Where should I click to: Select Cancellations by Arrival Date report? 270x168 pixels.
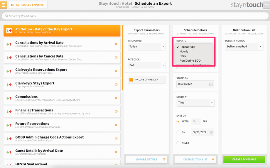(62, 44)
